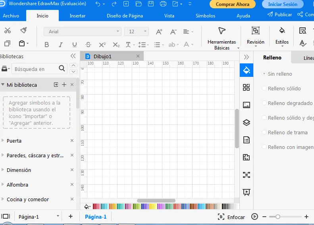314x225 pixels.
Task: Expand the Alfombra library
Action: pyautogui.click(x=3, y=185)
